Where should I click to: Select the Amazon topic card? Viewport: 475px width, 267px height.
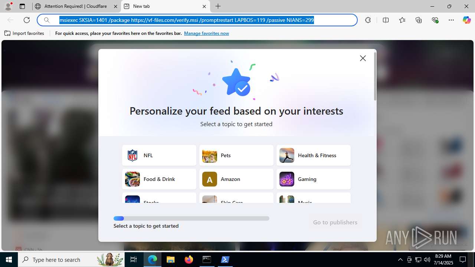click(236, 179)
